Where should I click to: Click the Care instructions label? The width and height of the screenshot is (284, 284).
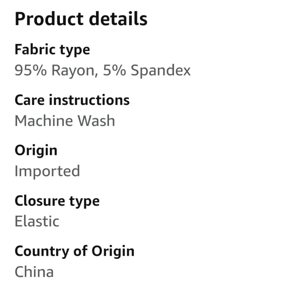tap(72, 100)
